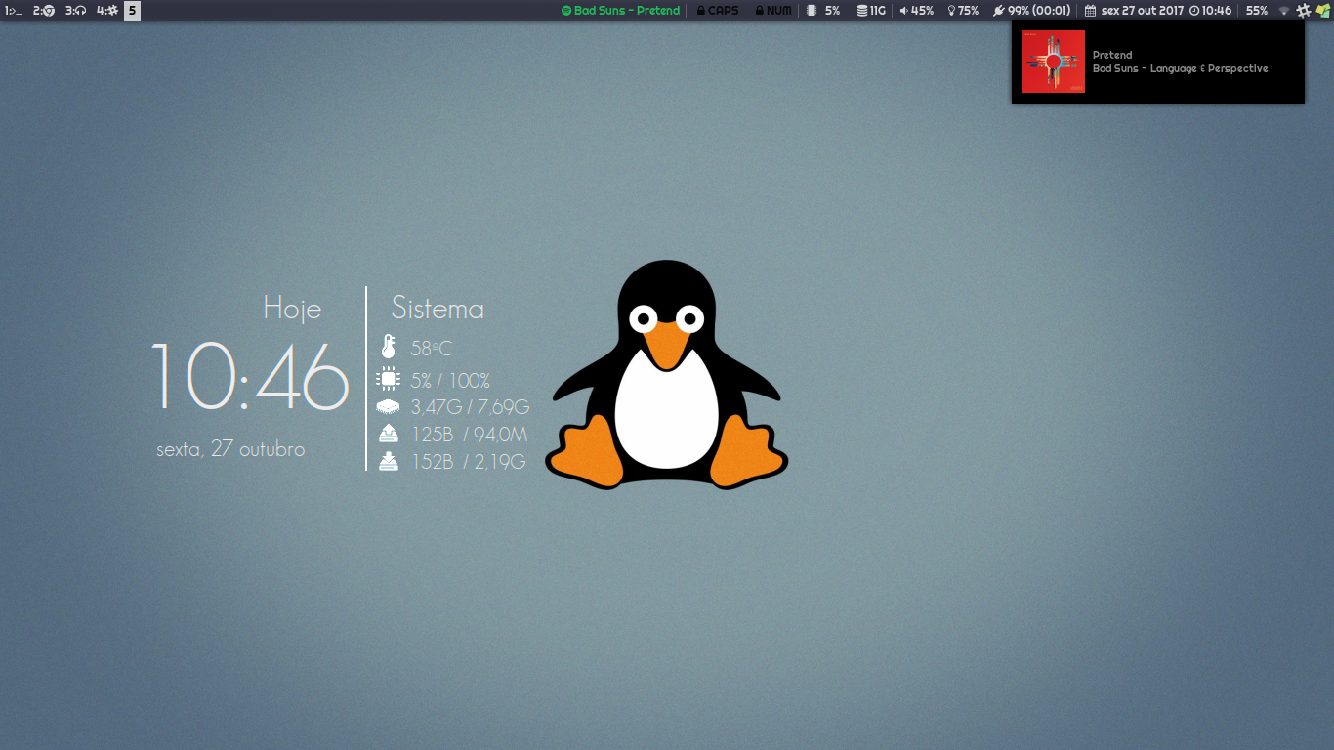Open the green tray icon at bar end
The image size is (1334, 750).
(1322, 11)
